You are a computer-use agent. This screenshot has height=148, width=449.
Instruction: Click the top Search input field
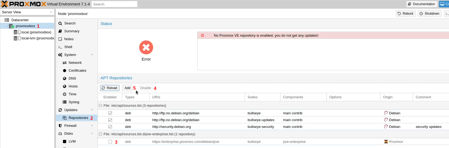[114, 4]
